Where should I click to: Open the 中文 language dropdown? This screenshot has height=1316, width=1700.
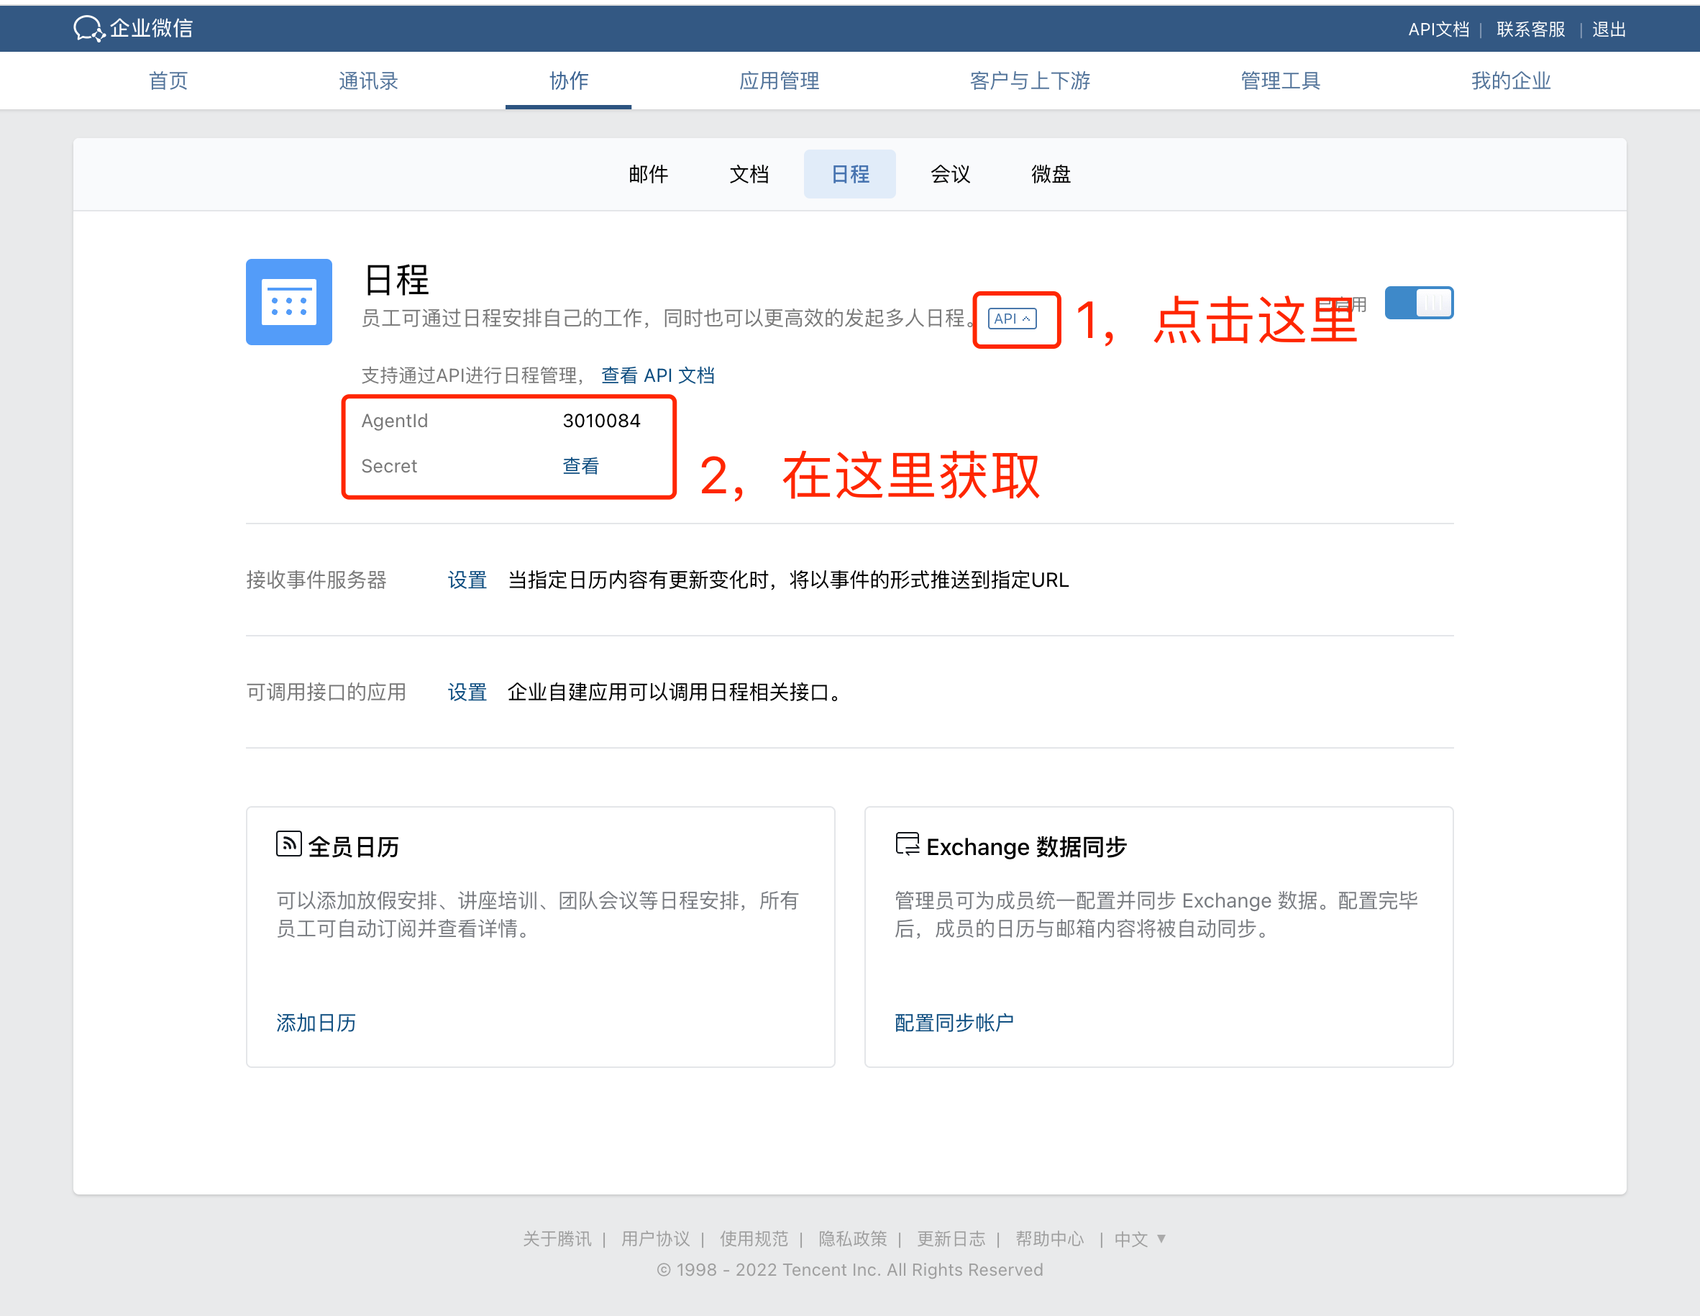click(1140, 1238)
